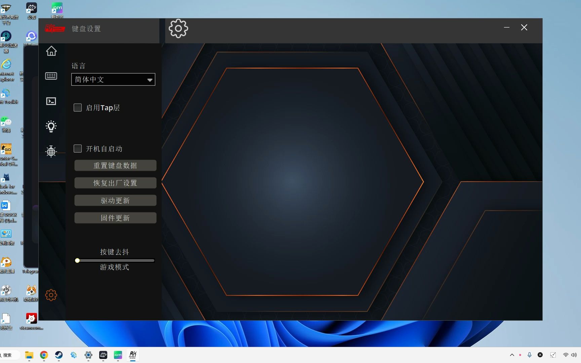Click the 恢复出厂设置 button
Screen dimensions: 581x363
115,183
